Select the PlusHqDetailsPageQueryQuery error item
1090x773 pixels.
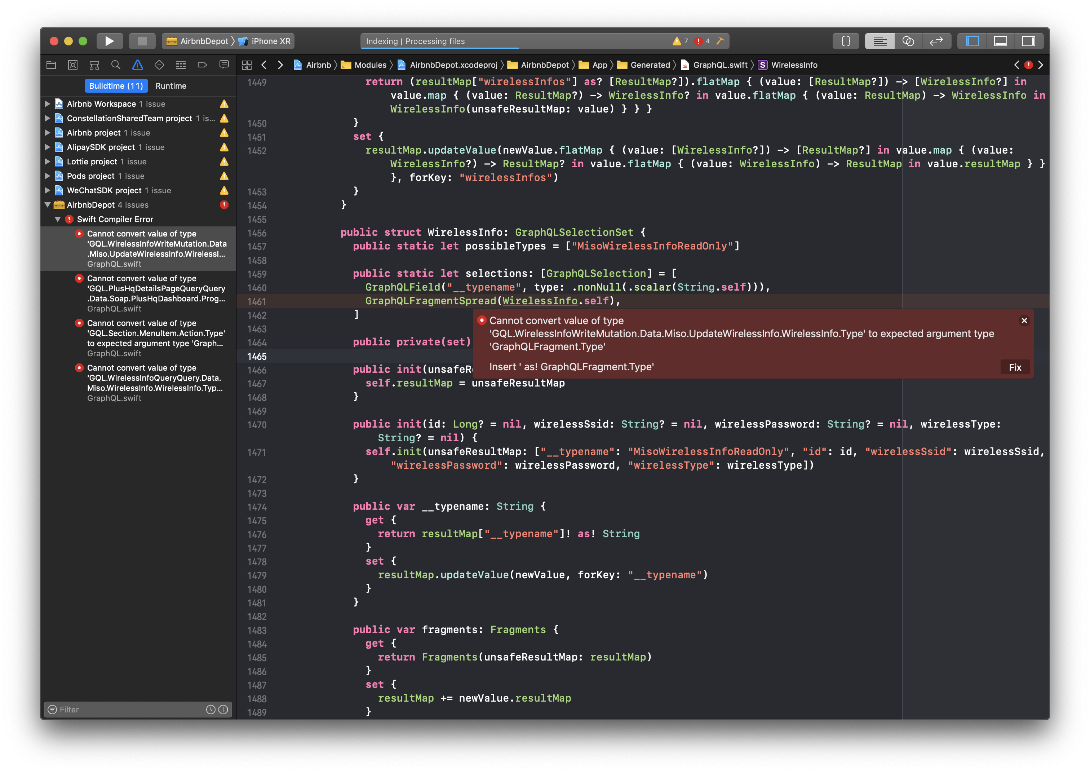(x=138, y=294)
